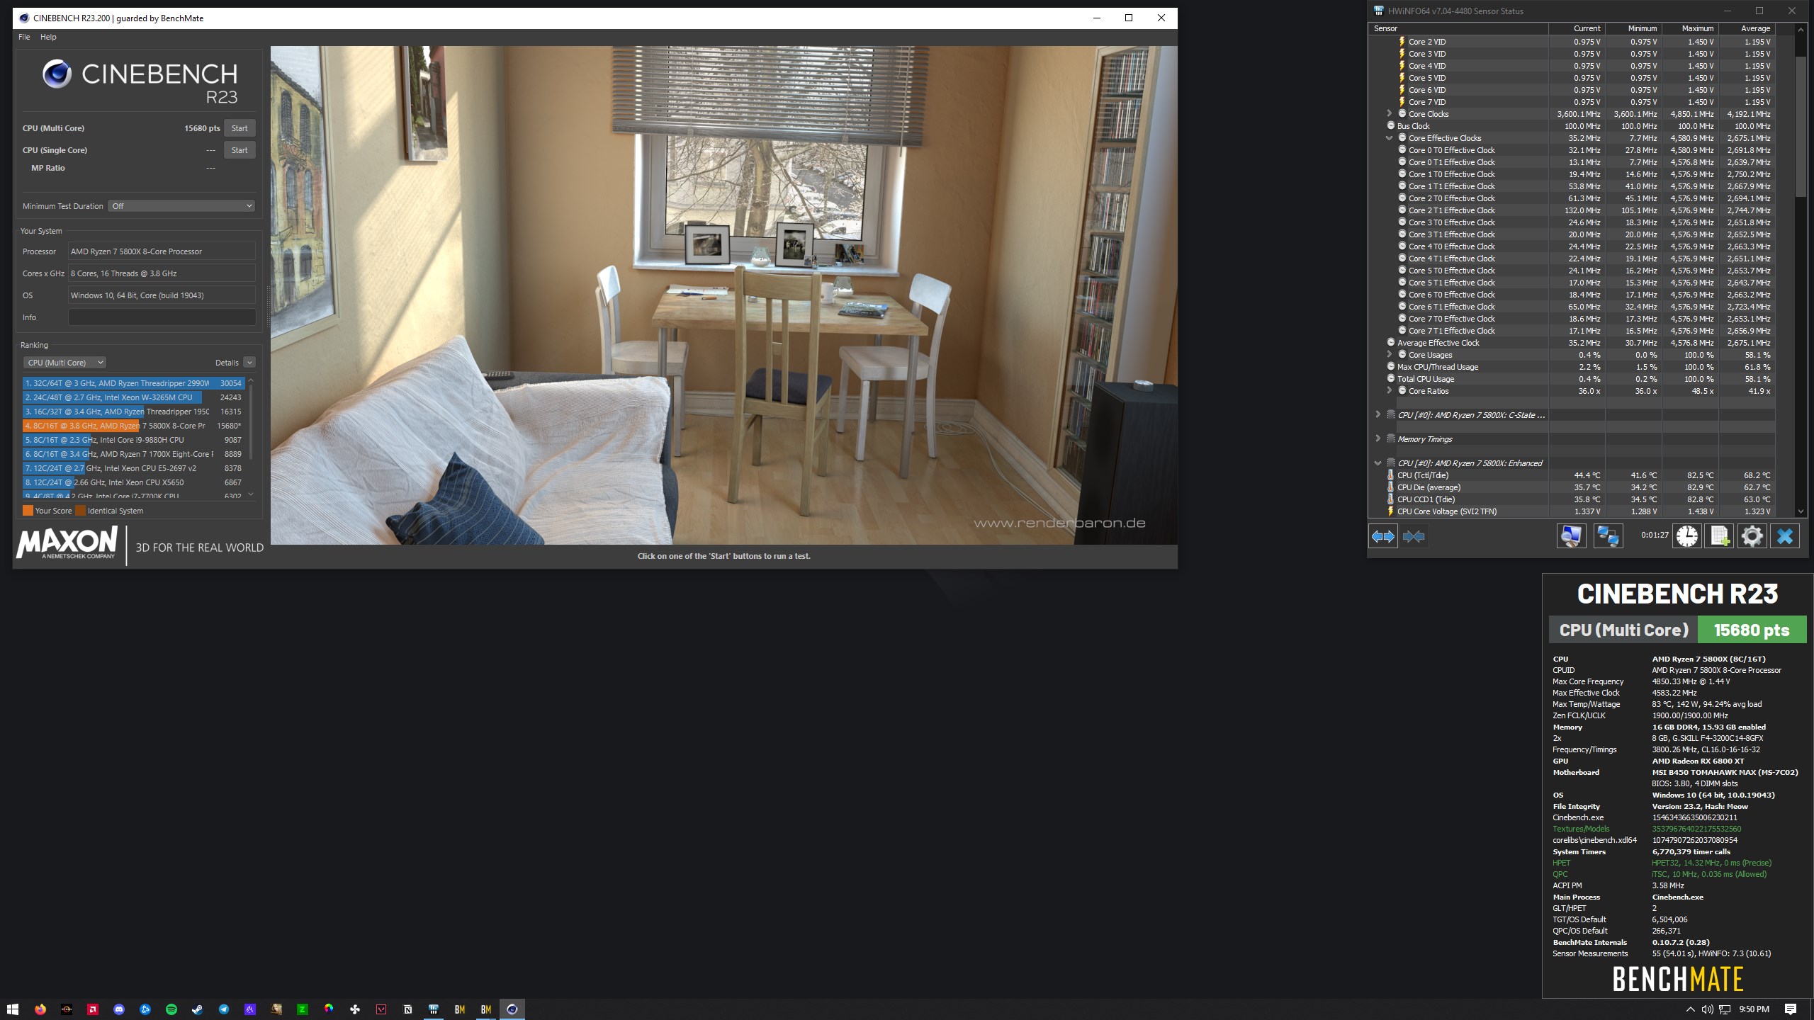Select ranking row Ryzen 7 1700X Eight-Core
The width and height of the screenshot is (1814, 1020).
pos(133,454)
